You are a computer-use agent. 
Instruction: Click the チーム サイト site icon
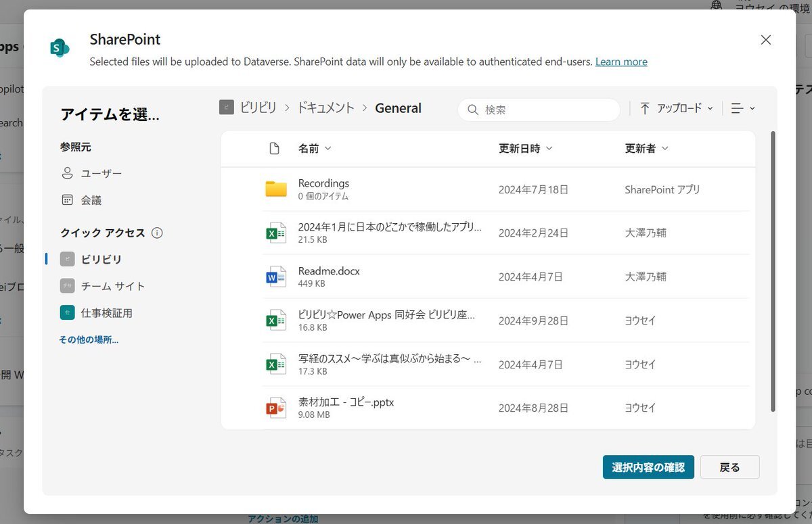67,286
